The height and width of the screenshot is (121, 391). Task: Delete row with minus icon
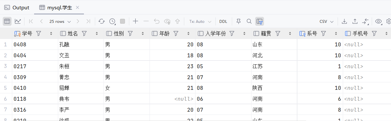coord(146,21)
